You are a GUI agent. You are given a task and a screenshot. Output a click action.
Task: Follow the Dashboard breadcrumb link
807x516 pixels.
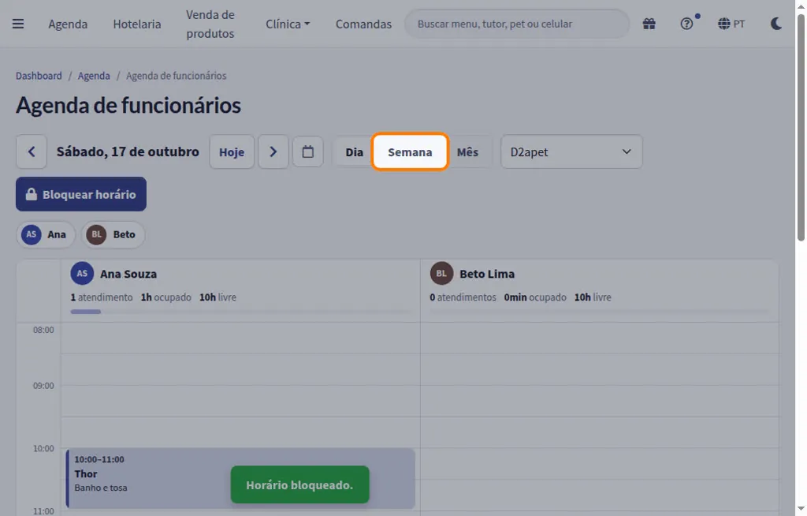click(x=39, y=76)
